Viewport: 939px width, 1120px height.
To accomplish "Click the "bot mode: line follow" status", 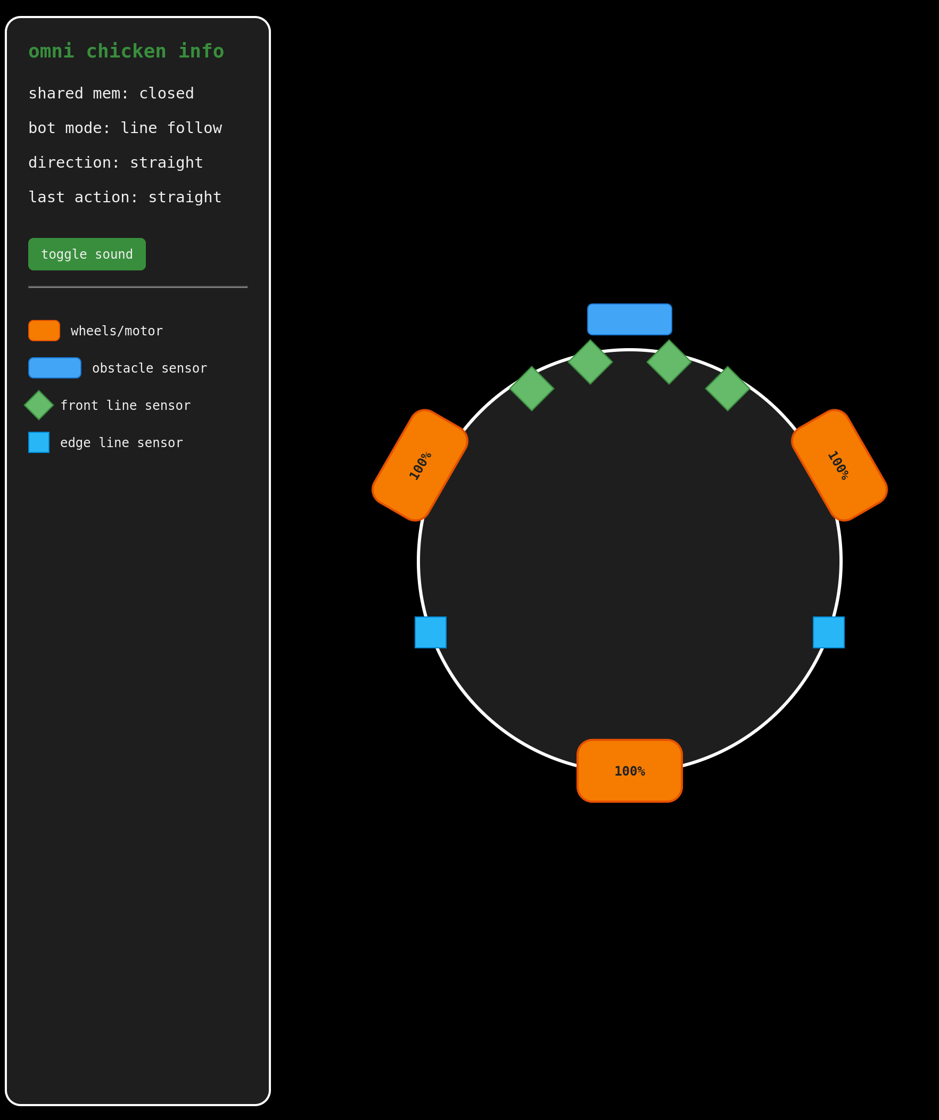I will coord(125,128).
